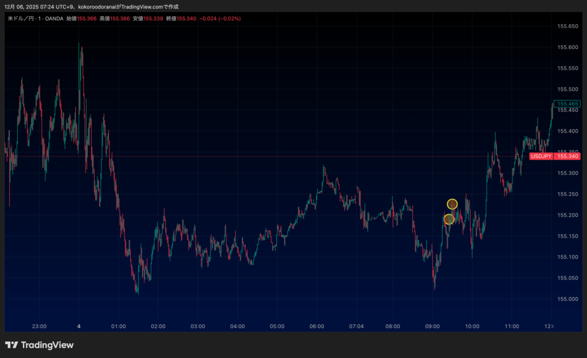Click the 07:04 time axis label
This screenshot has height=358, width=587.
click(x=356, y=326)
